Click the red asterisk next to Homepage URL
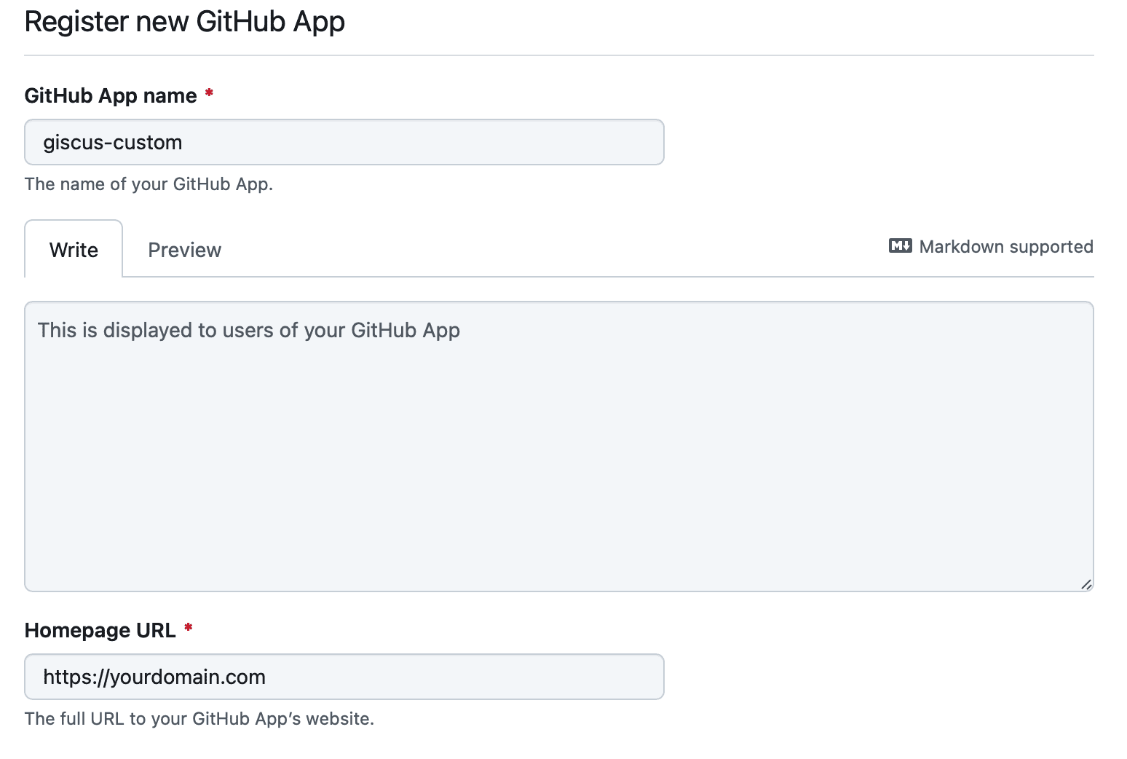 coord(188,628)
